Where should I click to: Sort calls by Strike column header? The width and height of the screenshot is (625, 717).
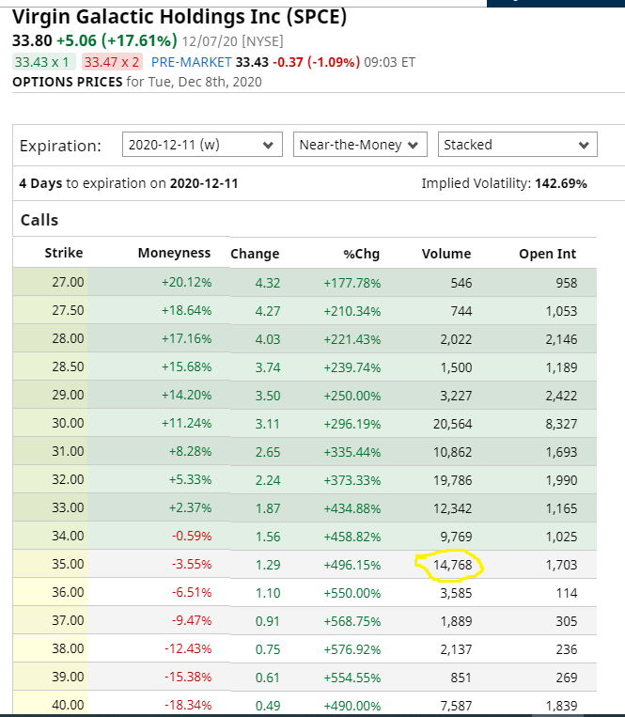[x=64, y=253]
